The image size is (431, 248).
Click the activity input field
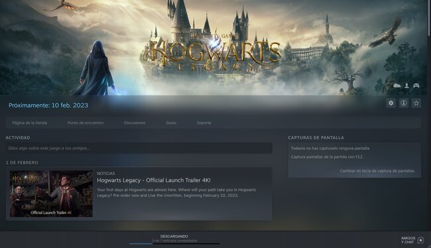point(139,148)
